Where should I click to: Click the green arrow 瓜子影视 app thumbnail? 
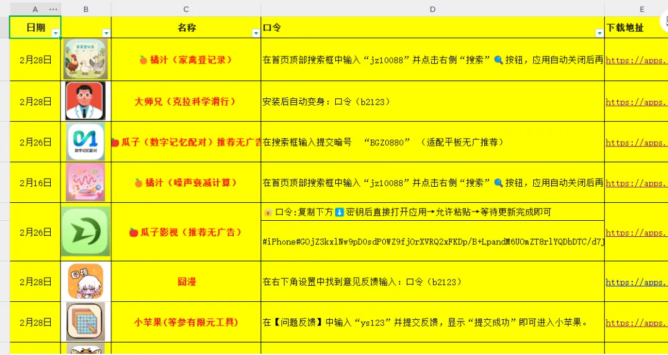point(85,231)
